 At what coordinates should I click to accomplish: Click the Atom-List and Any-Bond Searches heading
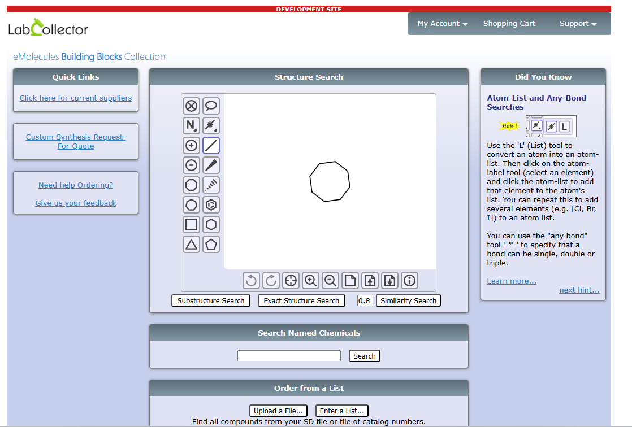point(536,102)
